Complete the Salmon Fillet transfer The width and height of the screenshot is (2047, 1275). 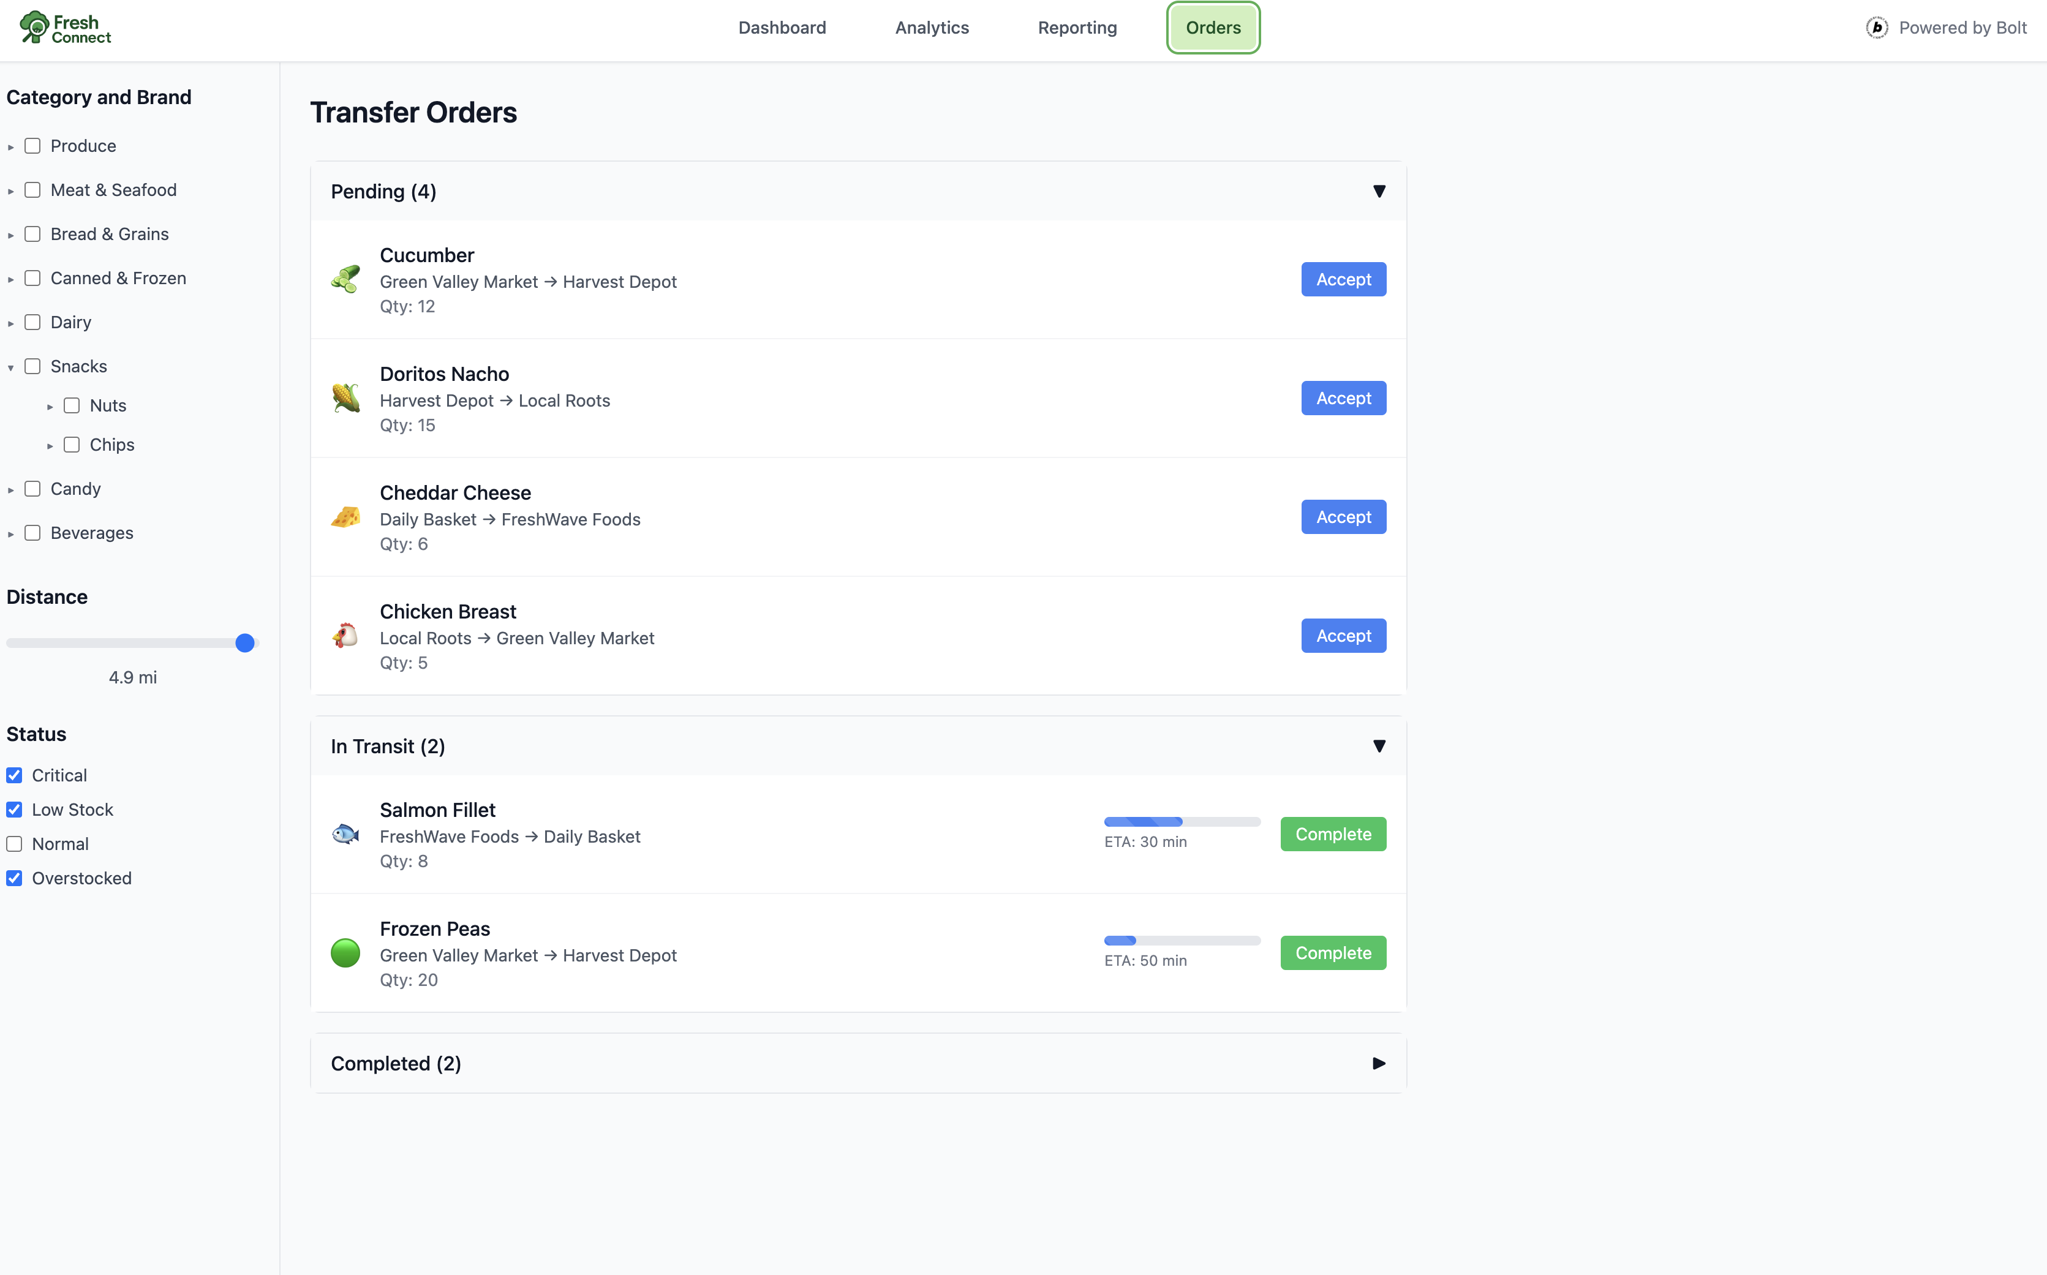pyautogui.click(x=1333, y=834)
